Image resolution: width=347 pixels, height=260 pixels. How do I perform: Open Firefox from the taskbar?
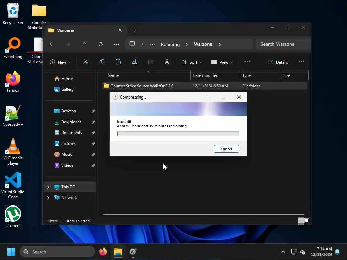(103, 252)
